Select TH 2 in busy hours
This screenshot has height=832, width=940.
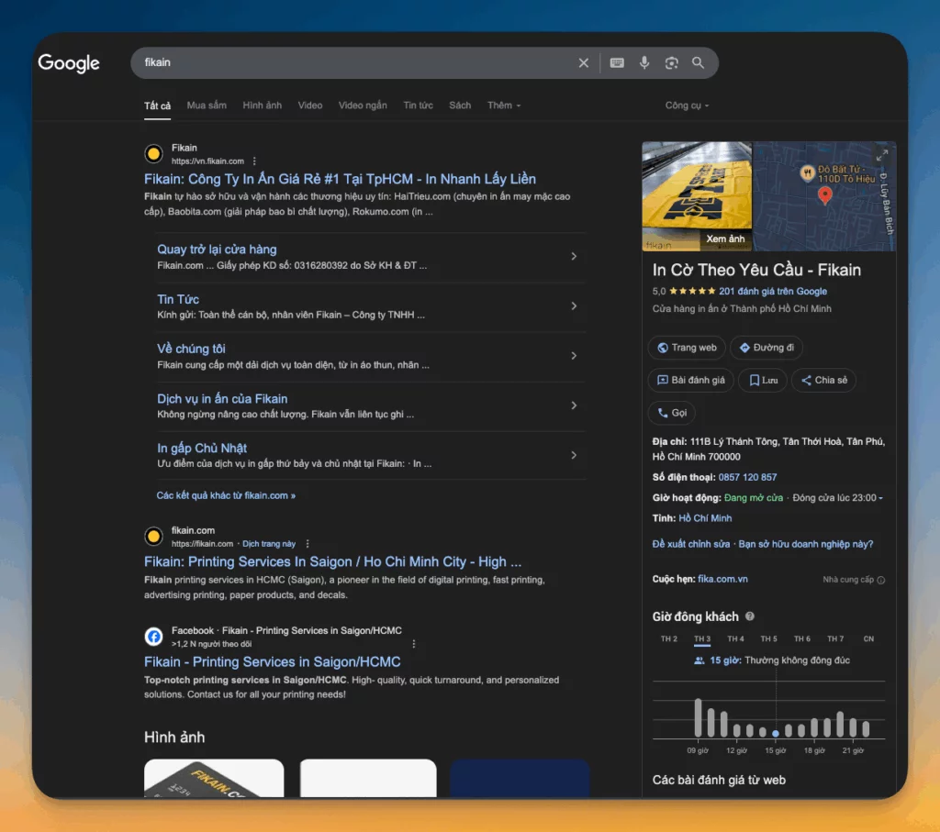pyautogui.click(x=668, y=639)
